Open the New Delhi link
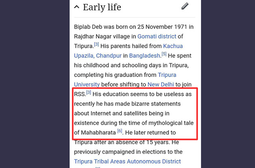 [x=161, y=85]
